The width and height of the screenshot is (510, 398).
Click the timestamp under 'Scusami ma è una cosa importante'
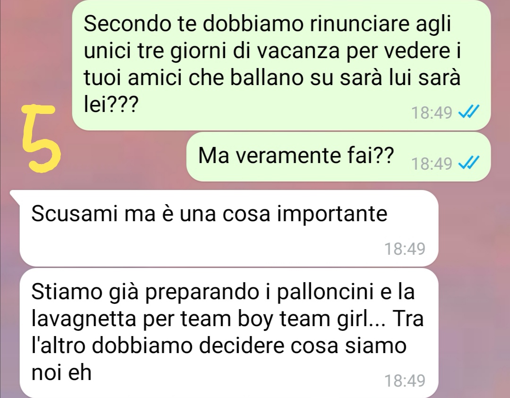[405, 249]
